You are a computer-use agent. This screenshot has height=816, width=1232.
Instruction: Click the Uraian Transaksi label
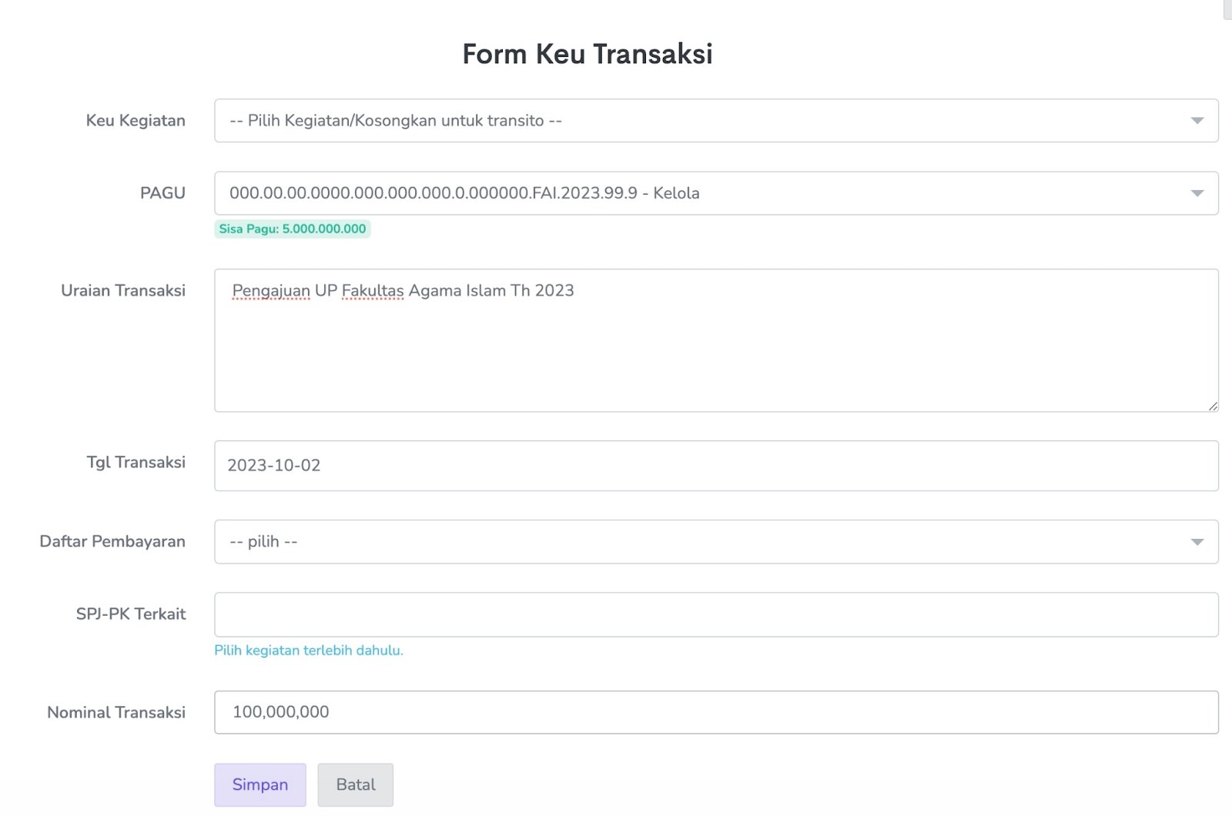[x=123, y=291]
